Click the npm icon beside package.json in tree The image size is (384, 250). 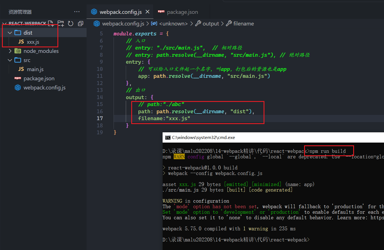(18, 78)
